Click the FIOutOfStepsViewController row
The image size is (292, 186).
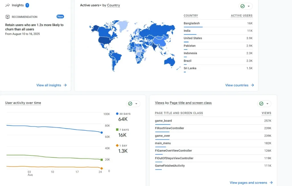(x=213, y=158)
